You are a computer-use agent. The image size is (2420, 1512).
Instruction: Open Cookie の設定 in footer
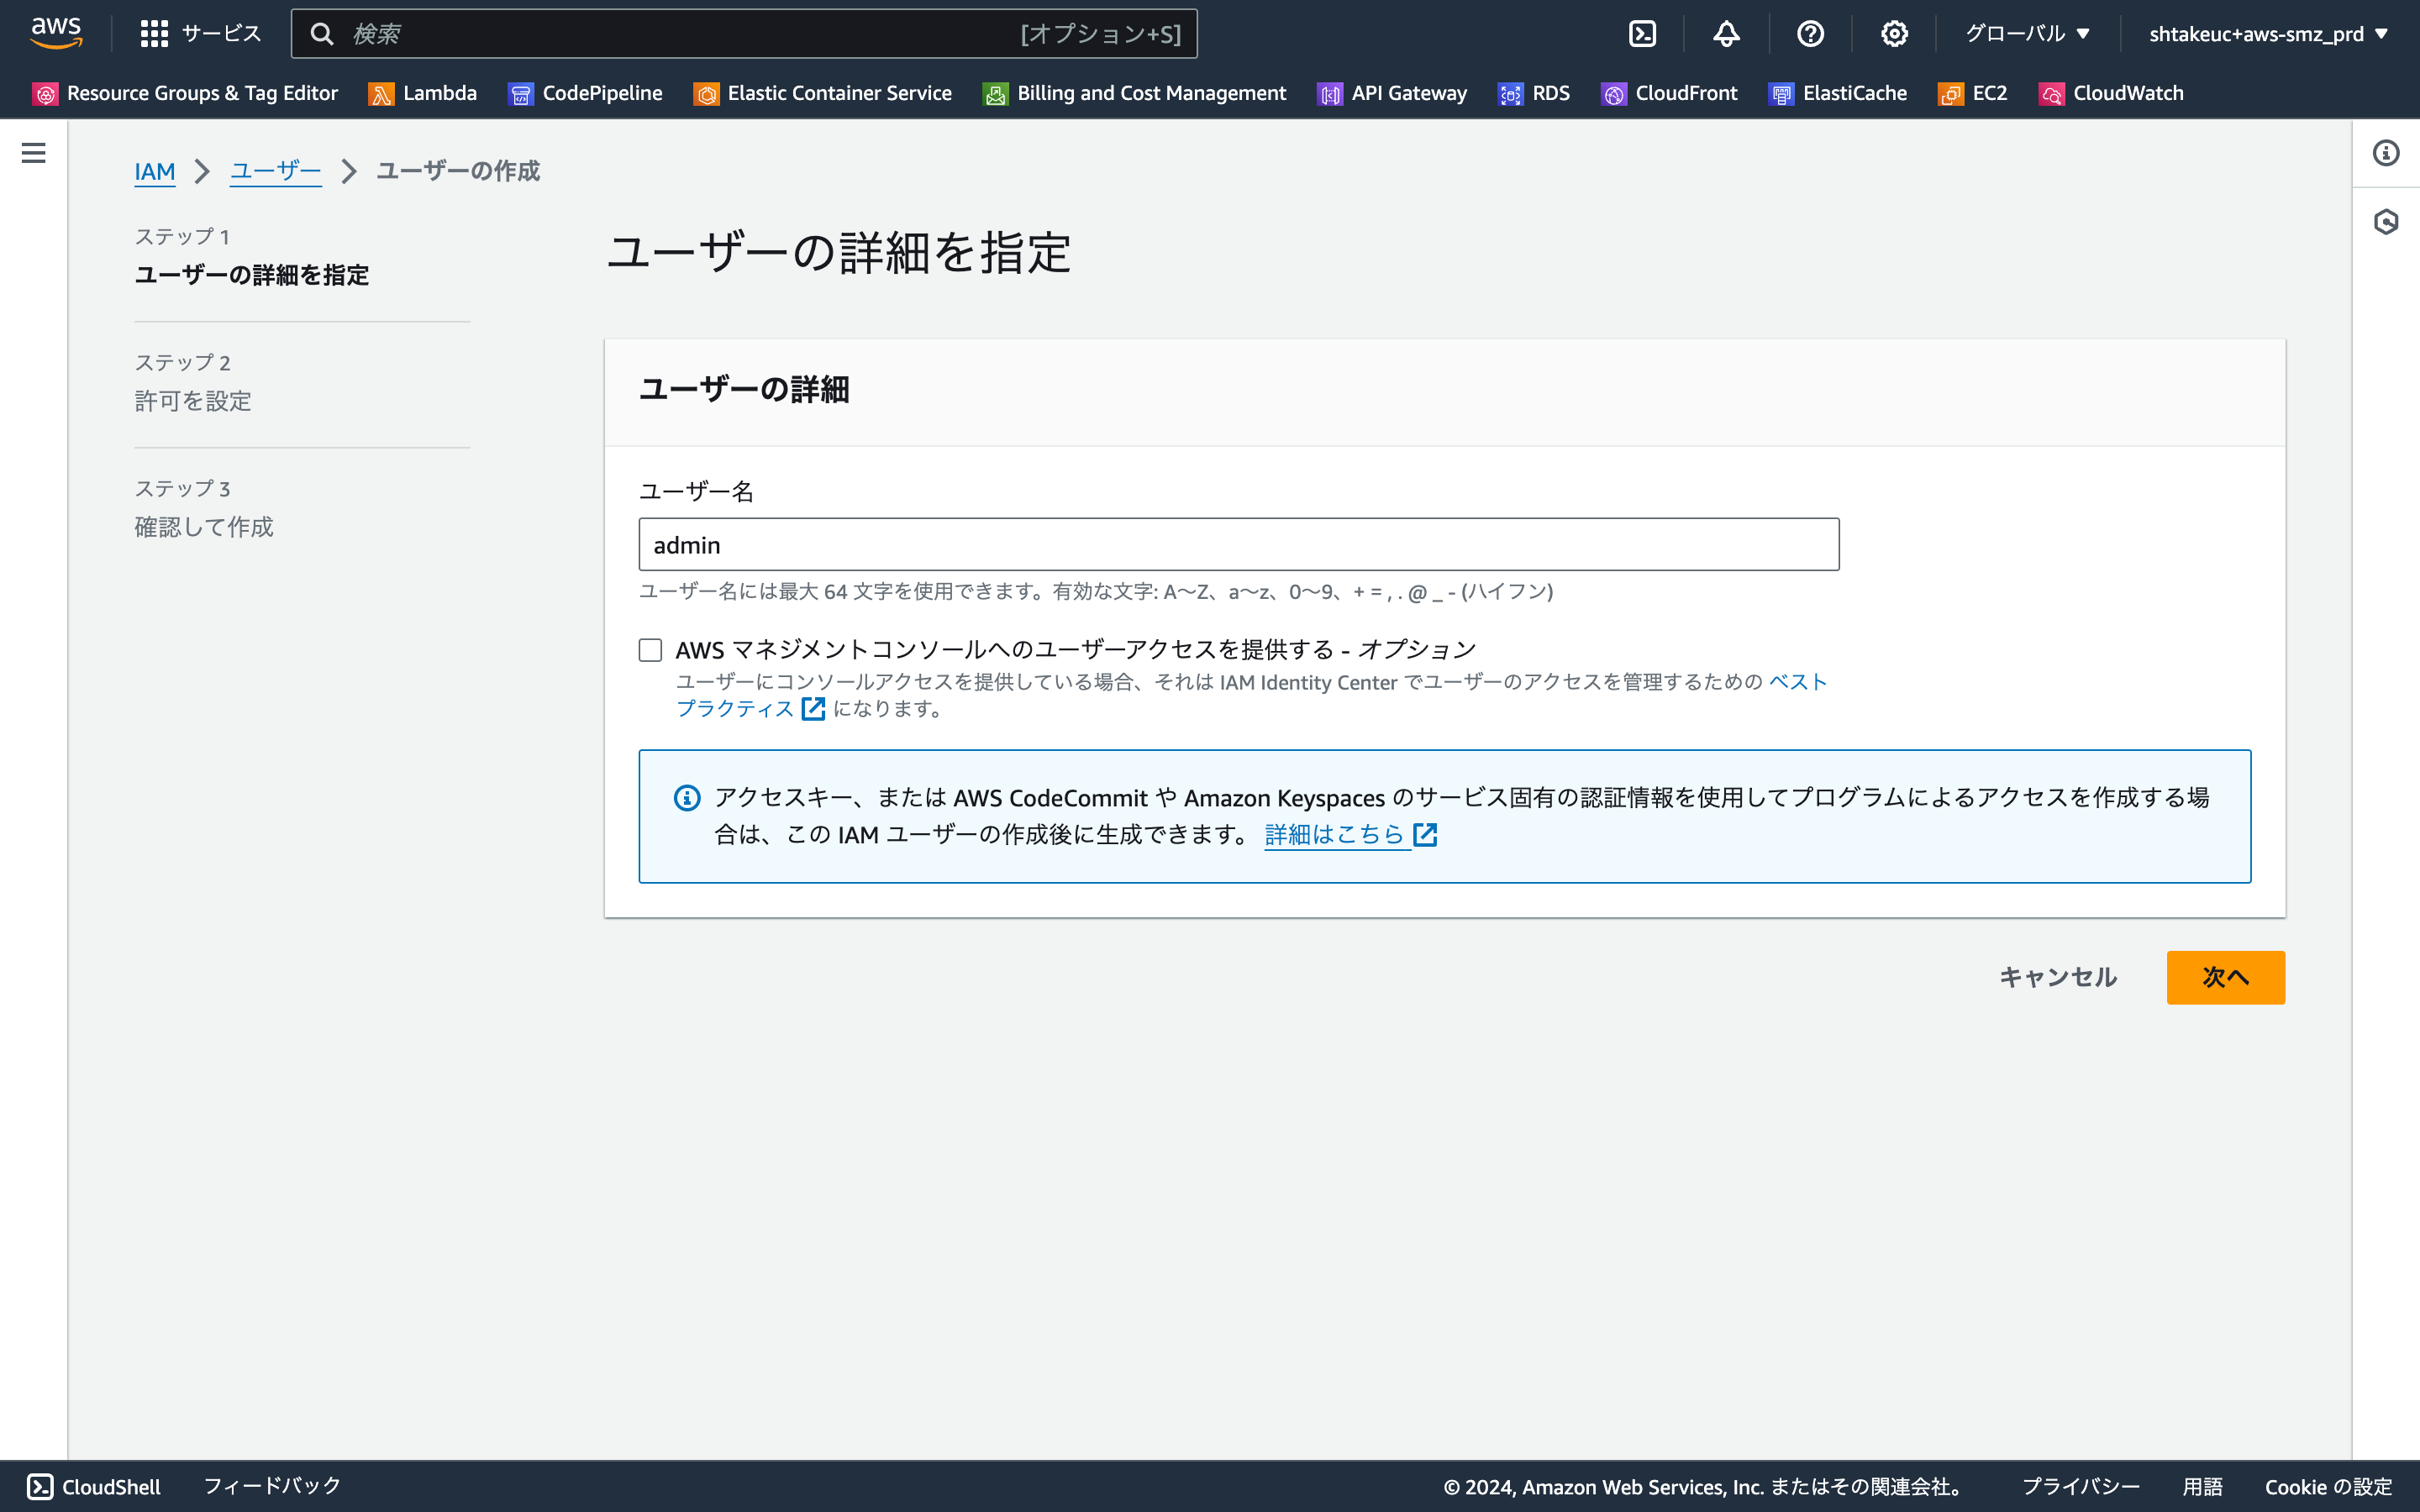pyautogui.click(x=2329, y=1487)
